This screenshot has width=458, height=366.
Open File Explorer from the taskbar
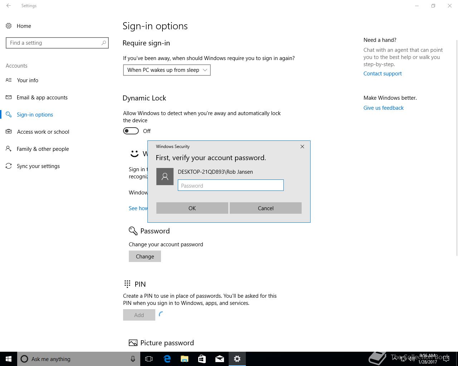click(184, 359)
